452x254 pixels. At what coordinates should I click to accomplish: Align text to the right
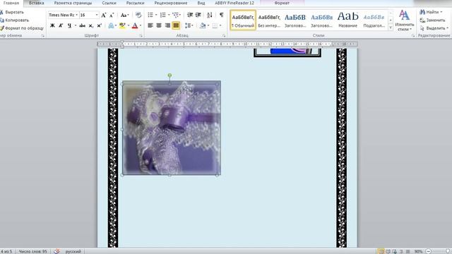point(167,25)
